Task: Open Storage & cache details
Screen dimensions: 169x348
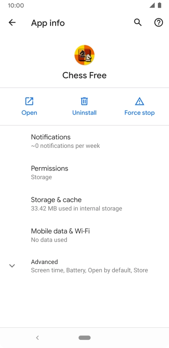Action: (x=84, y=204)
